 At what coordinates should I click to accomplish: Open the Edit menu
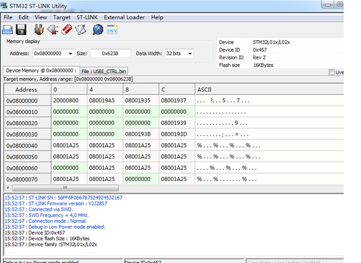tap(23, 17)
